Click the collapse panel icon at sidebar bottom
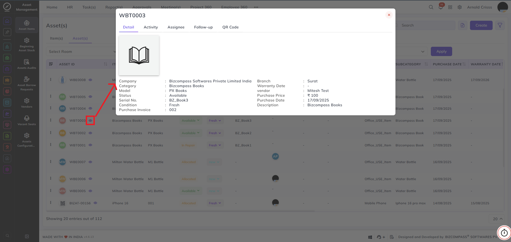Viewport: 511px width, 242px height. [x=27, y=236]
